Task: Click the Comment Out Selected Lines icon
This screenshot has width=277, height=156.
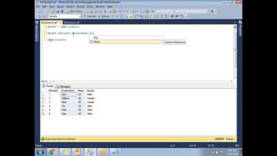Action: [161, 16]
